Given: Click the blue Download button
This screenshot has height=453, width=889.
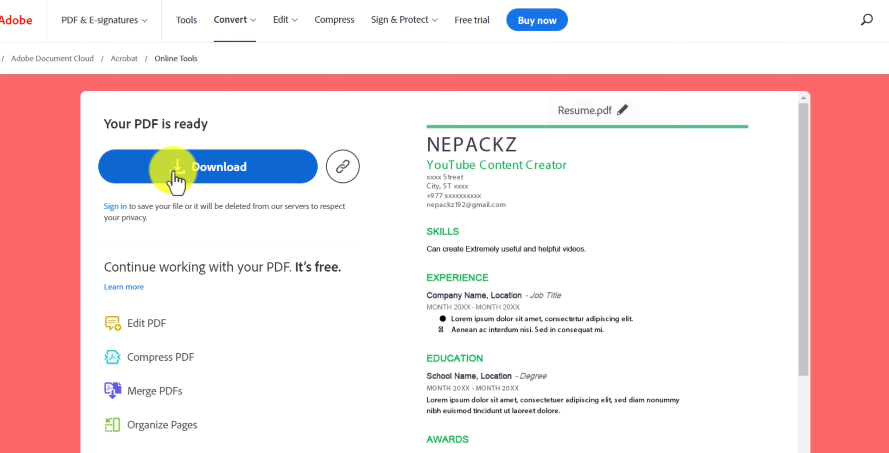Looking at the screenshot, I should (208, 166).
